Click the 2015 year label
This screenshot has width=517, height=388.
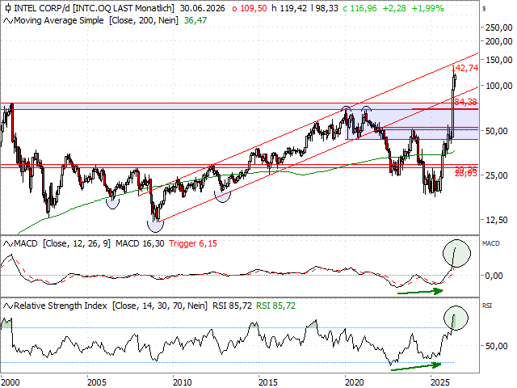click(268, 382)
